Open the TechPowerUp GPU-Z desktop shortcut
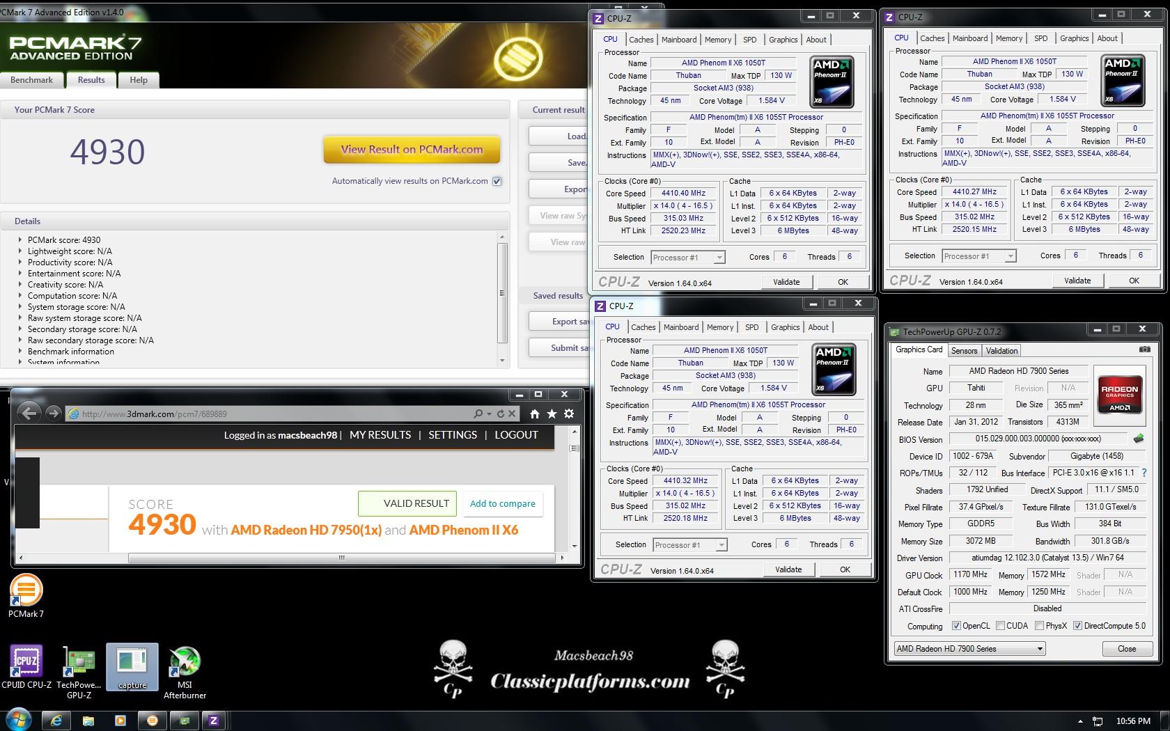The width and height of the screenshot is (1170, 731). pos(79,672)
